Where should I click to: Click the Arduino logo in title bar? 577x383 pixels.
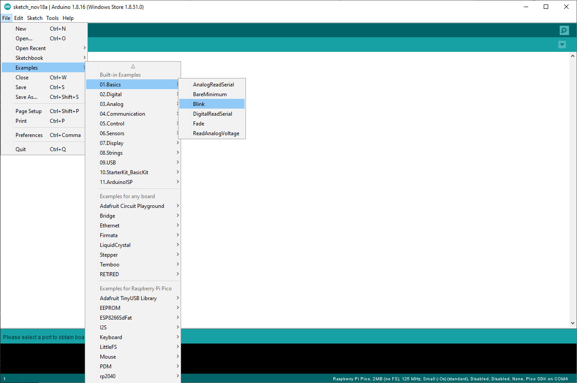(x=7, y=7)
